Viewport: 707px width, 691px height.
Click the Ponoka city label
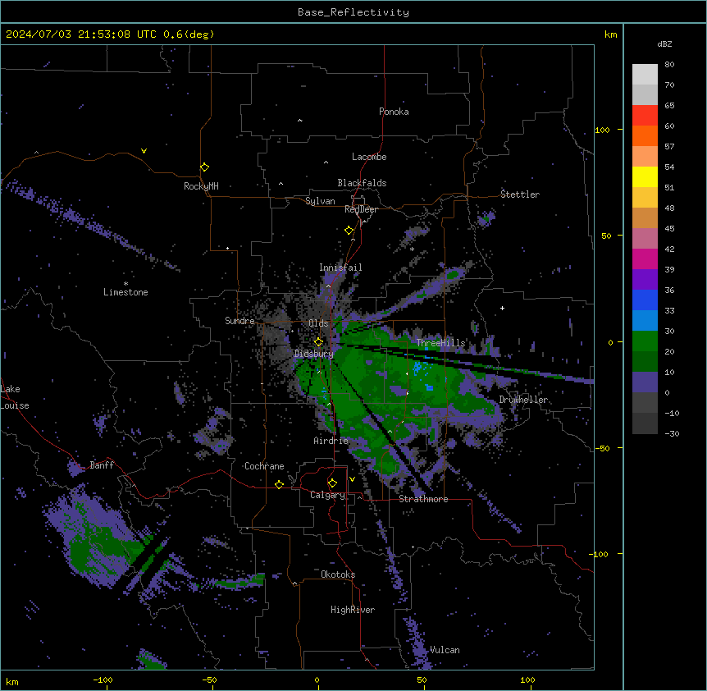click(x=394, y=112)
